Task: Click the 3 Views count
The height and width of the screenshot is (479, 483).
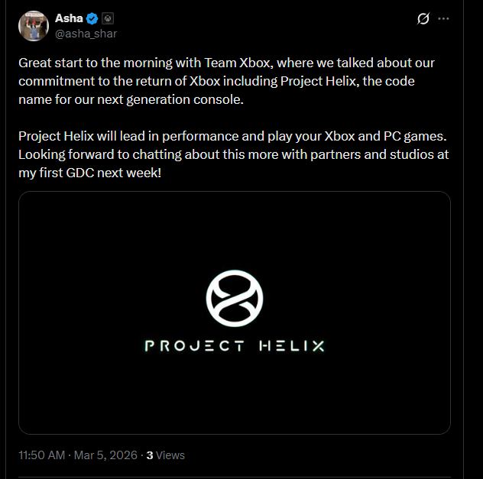Action: pyautogui.click(x=166, y=455)
